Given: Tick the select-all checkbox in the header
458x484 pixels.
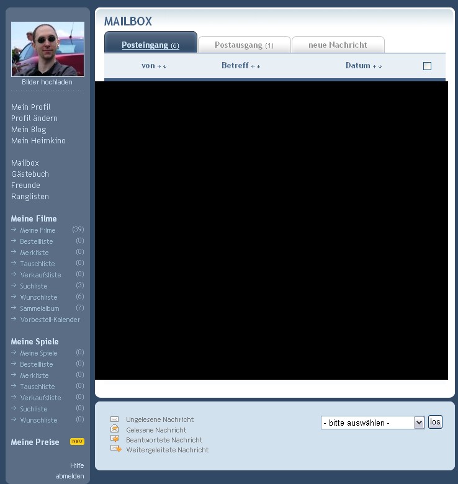Looking at the screenshot, I should 427,66.
